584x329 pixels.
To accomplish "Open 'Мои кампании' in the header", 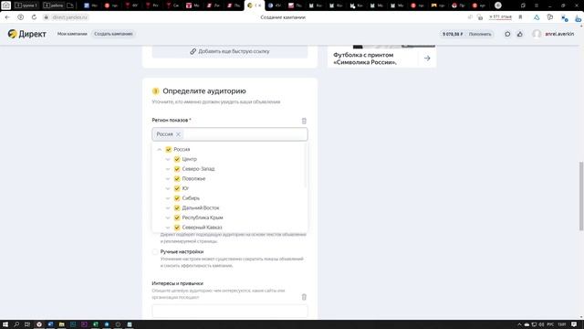I will coord(72,34).
